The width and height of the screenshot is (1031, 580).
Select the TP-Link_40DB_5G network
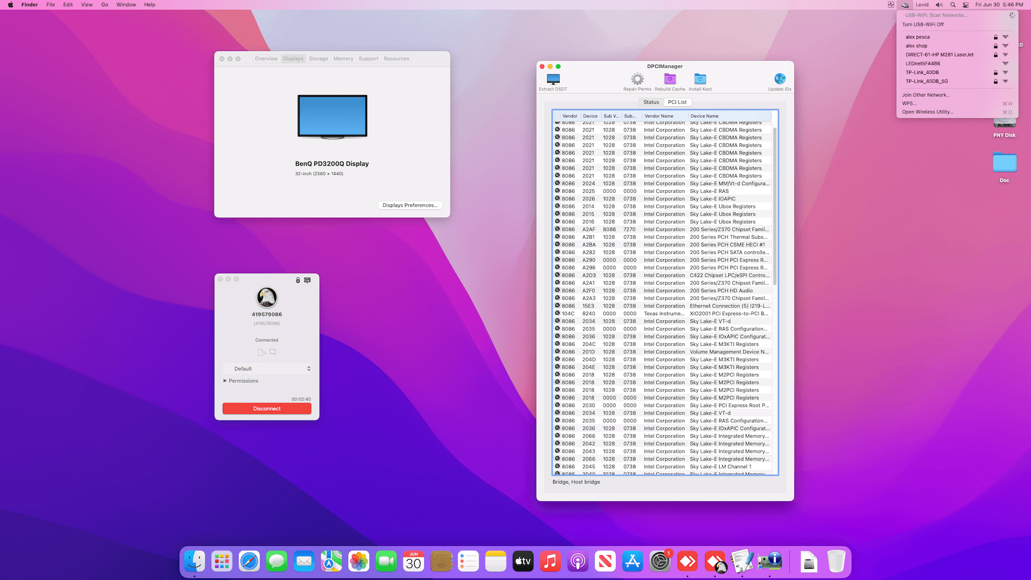(x=926, y=82)
